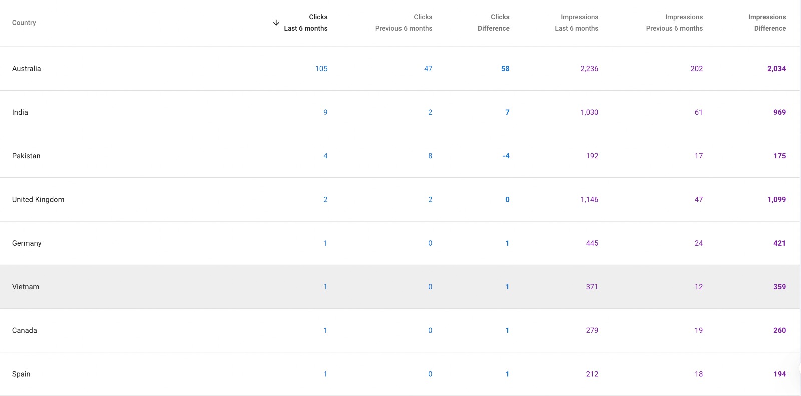
Task: Sort by Clicks Previous 6 months header
Action: click(x=404, y=23)
